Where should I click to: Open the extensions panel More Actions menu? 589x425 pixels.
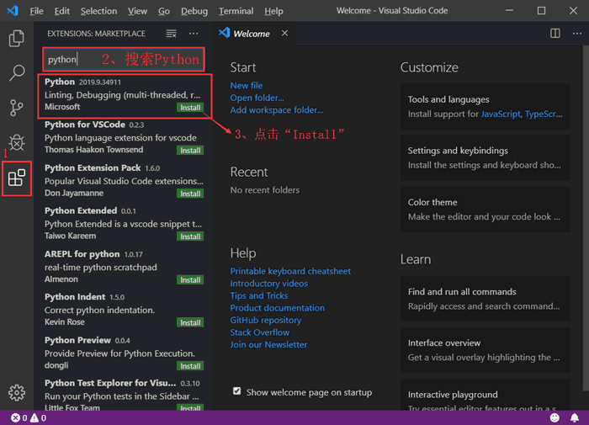pos(194,34)
